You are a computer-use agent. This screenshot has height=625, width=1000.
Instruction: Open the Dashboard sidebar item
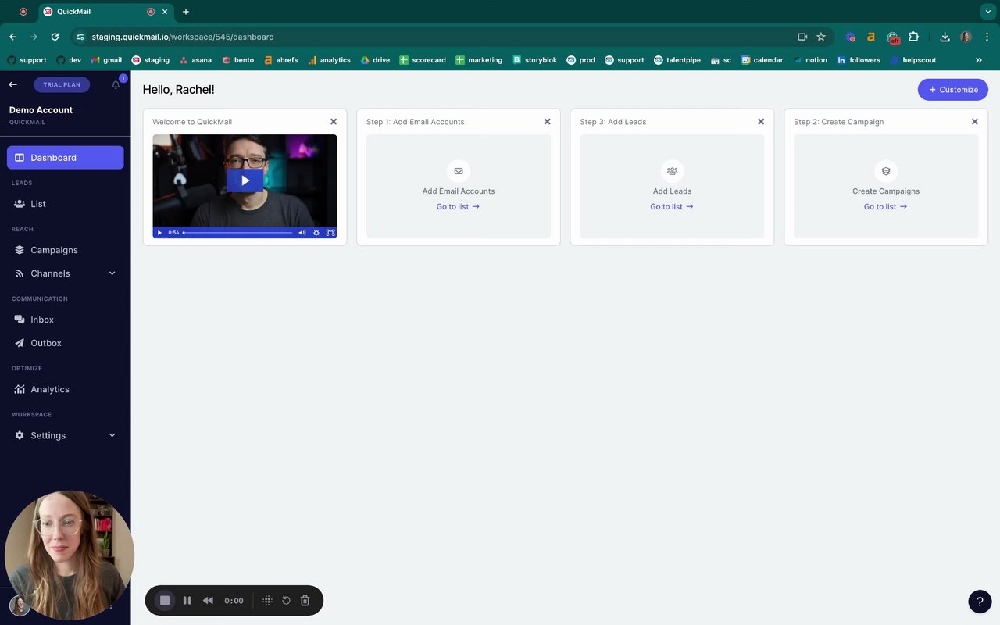coord(65,157)
